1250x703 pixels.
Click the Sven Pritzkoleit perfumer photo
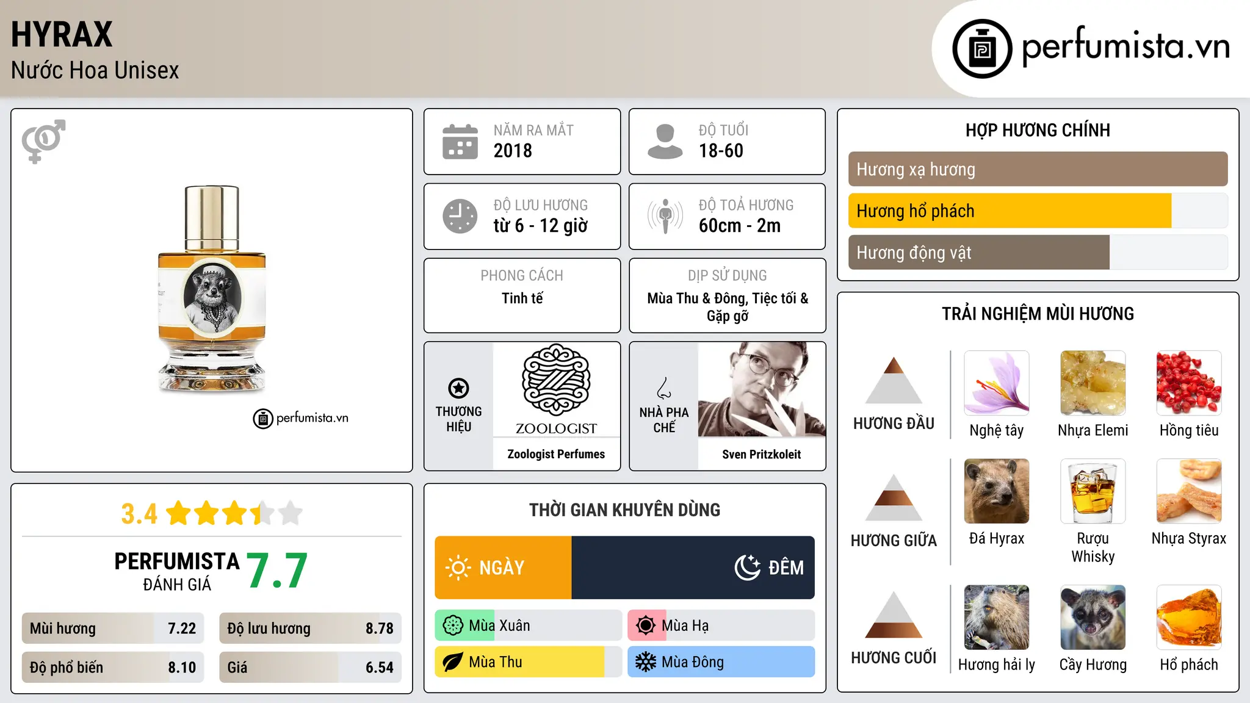[762, 389]
